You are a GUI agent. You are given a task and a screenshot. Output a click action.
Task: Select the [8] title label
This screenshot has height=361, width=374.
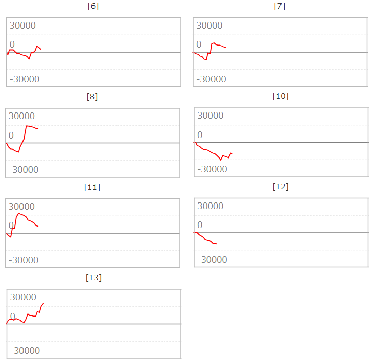point(92,97)
